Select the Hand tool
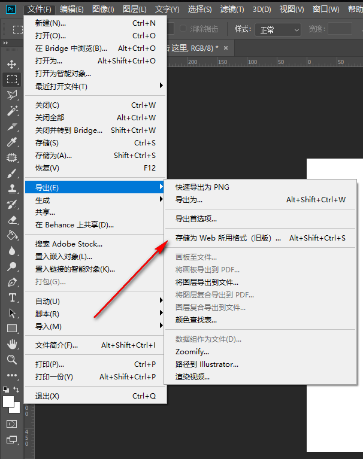Screen dimensions: 363x459 pyautogui.click(x=12, y=344)
